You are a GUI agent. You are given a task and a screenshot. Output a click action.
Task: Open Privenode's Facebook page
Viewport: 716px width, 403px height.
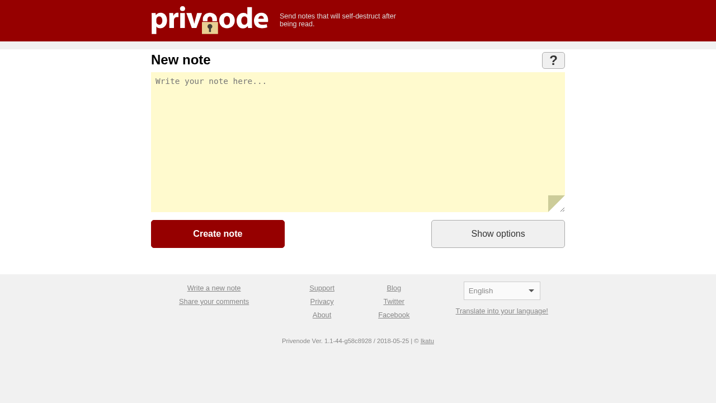[x=394, y=315]
